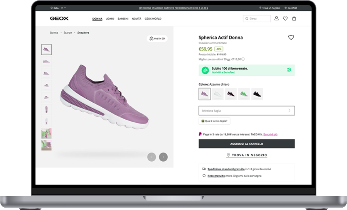Click the GEOX logo
The image size is (347, 210).
[x=59, y=19]
